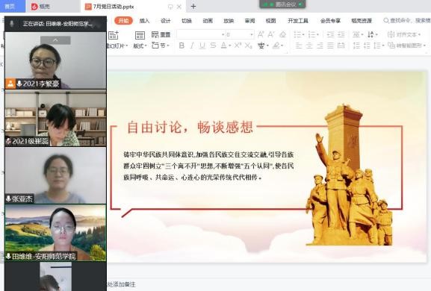The width and height of the screenshot is (431, 291).
Task: Expand the font name combo box
Action: (x=223, y=34)
